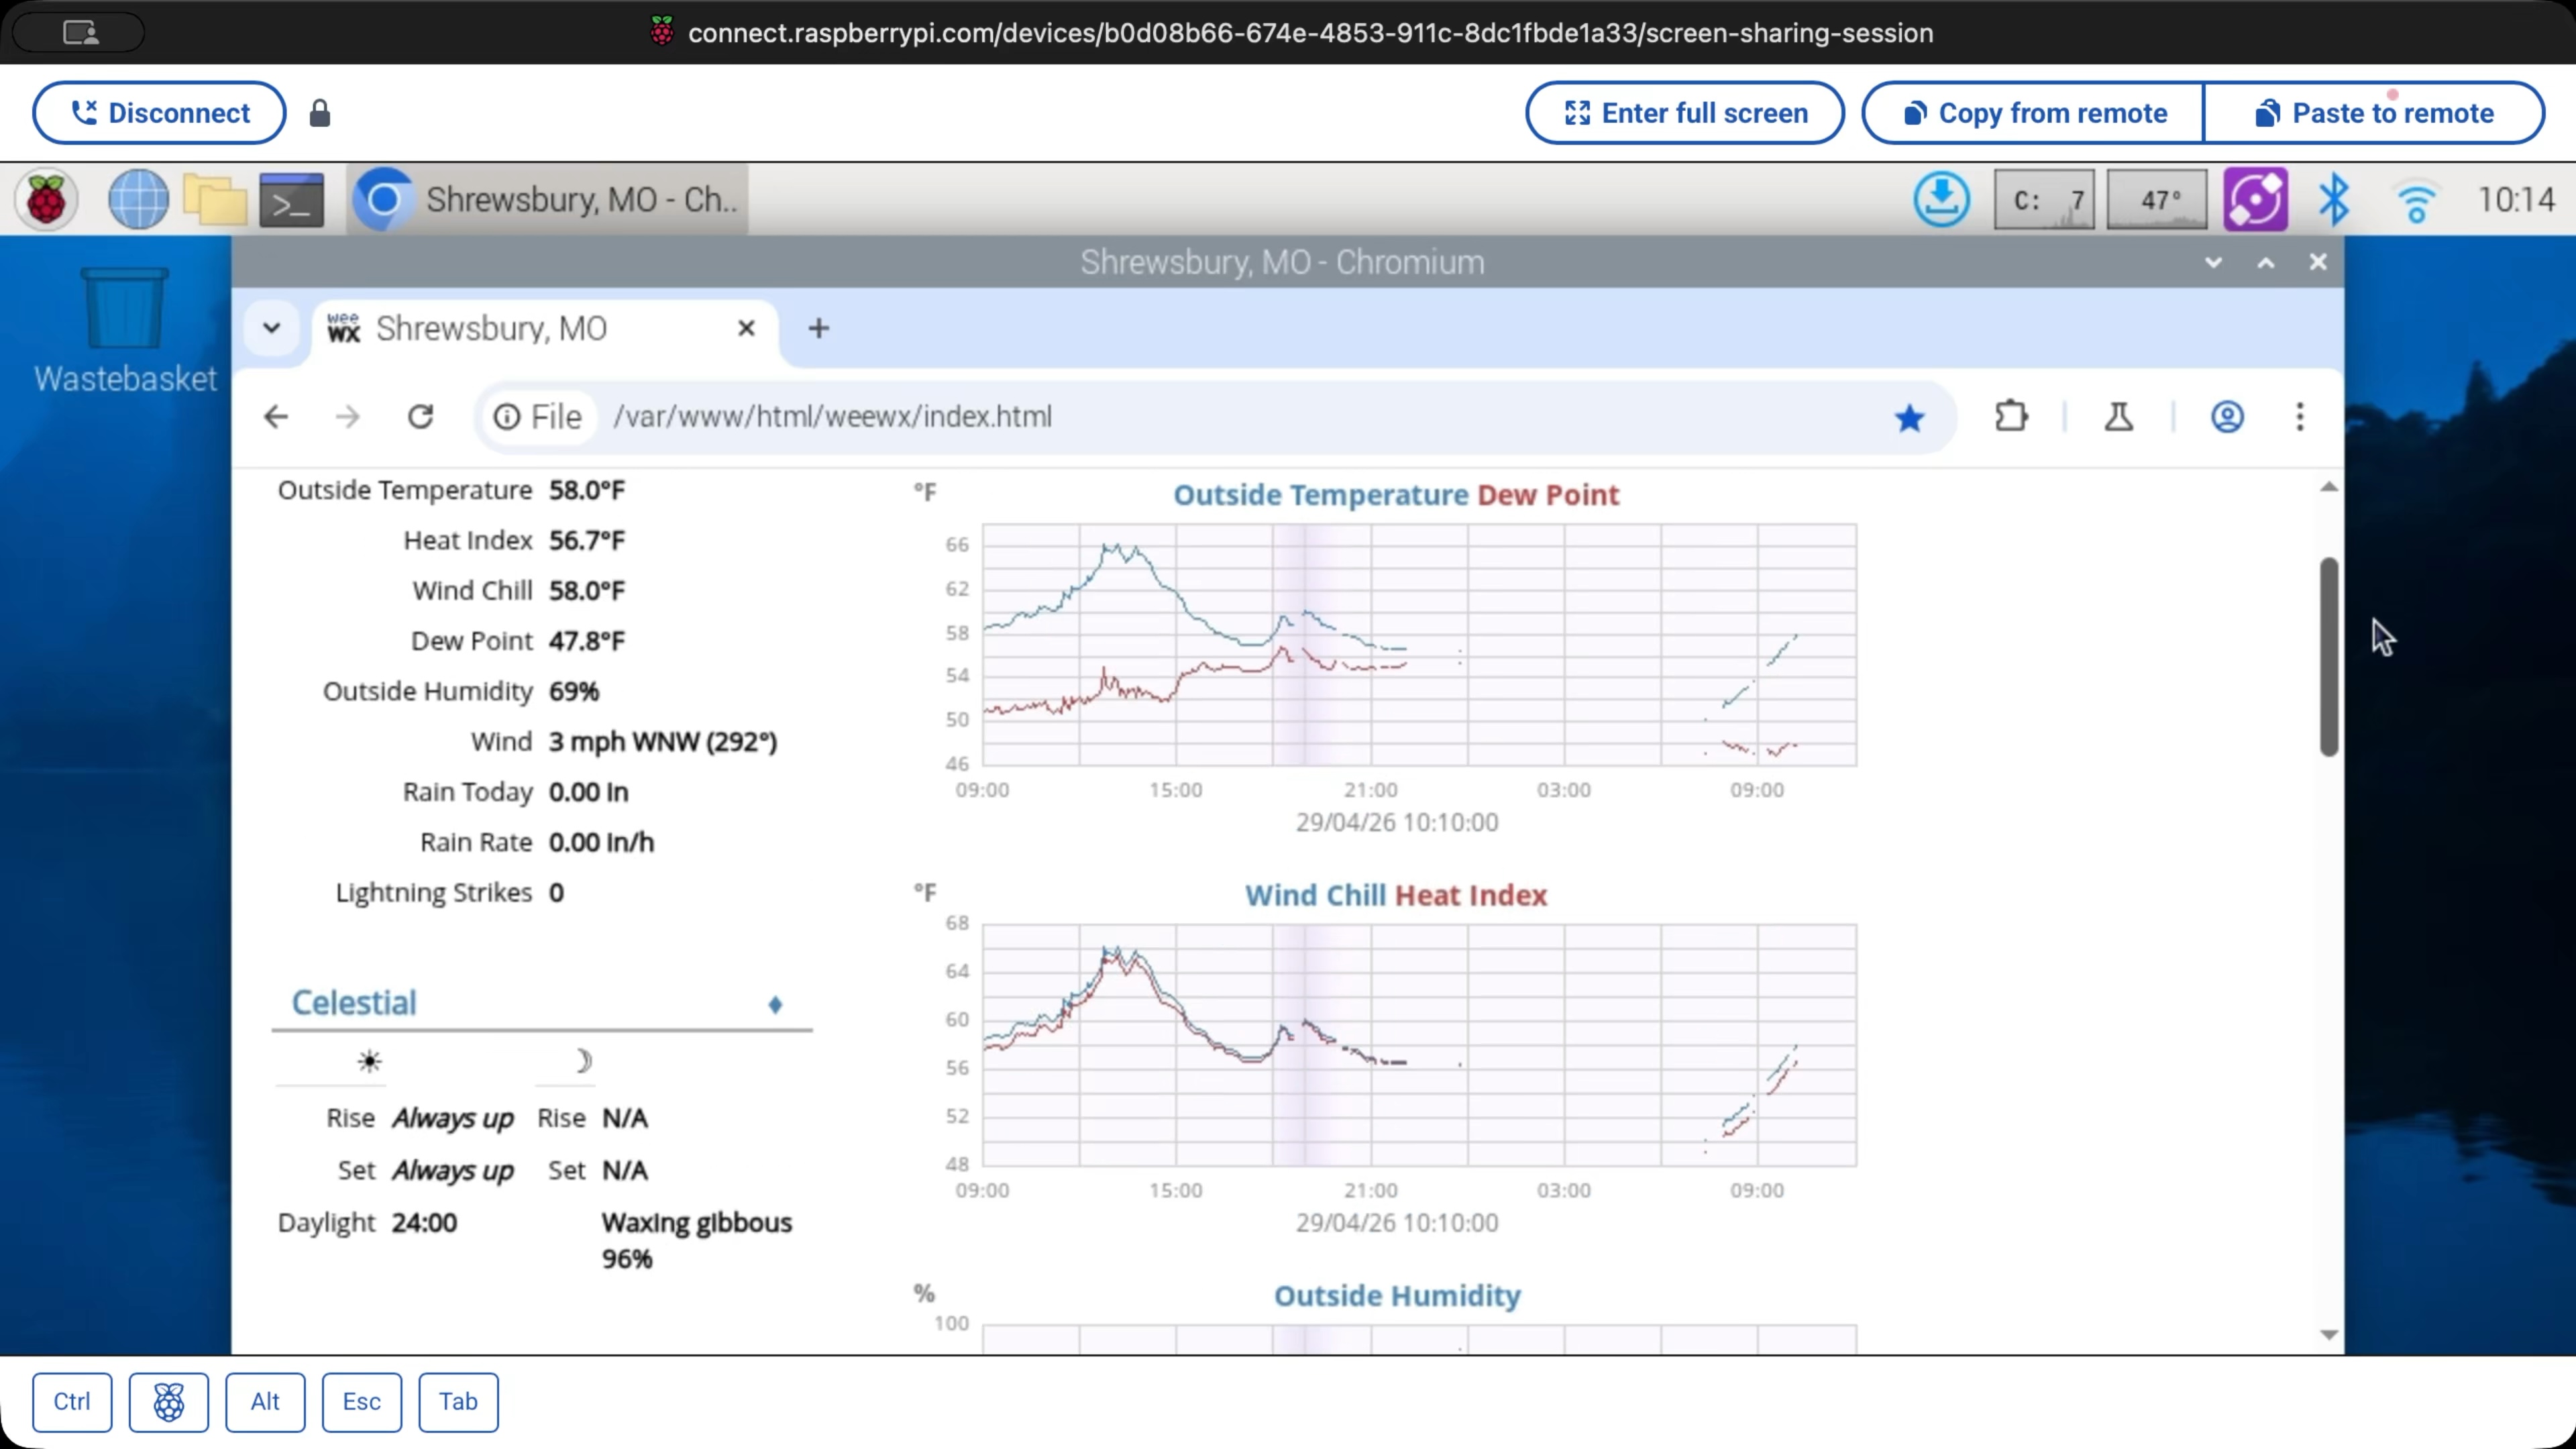Select the Wastebasket desktop icon
The image size is (2576, 1449).
tap(125, 330)
